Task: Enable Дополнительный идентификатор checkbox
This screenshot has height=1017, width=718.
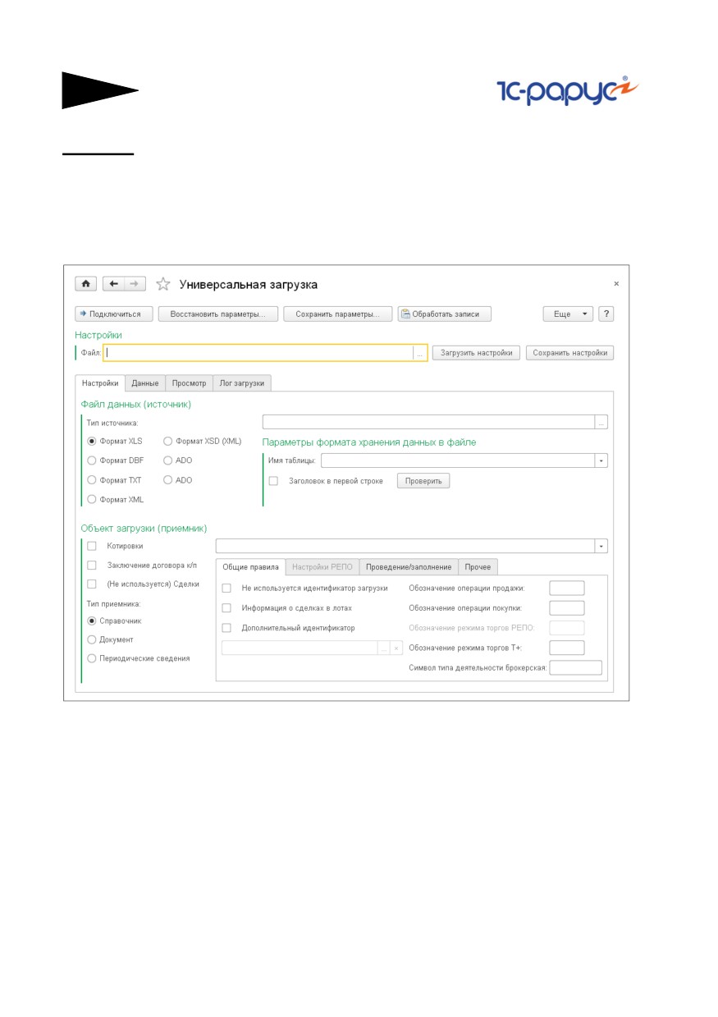Action: click(x=226, y=628)
